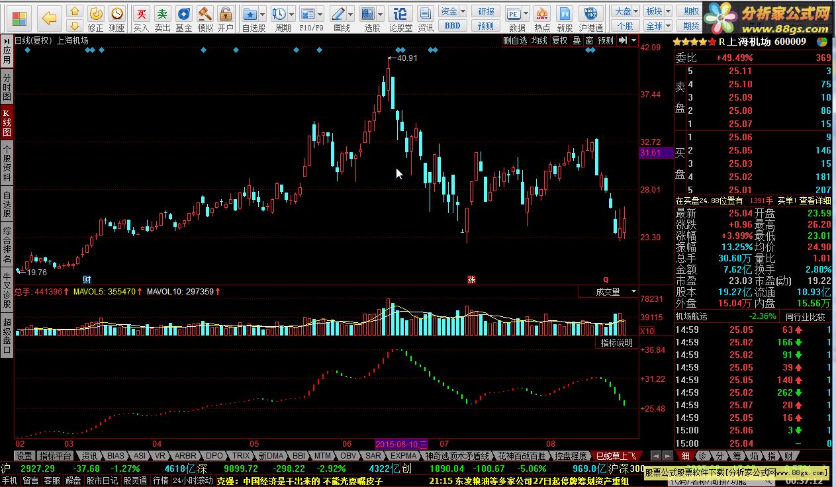Screen dimensions: 836x487
Task: Open the dropdown arrow beside 周期
Action: (292, 14)
